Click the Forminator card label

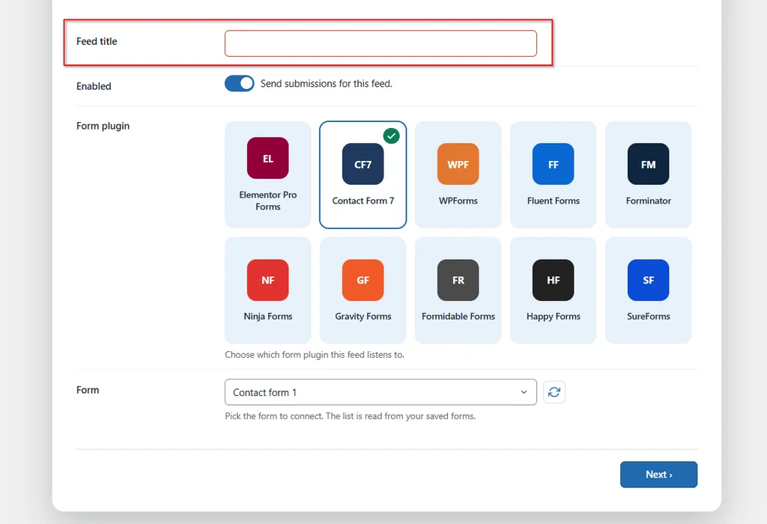click(648, 201)
